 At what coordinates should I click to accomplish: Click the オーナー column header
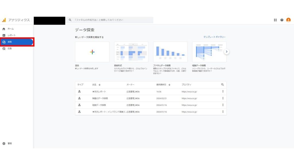130,85
